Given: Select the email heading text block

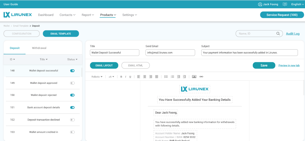Looking at the screenshot, I should [x=195, y=100].
